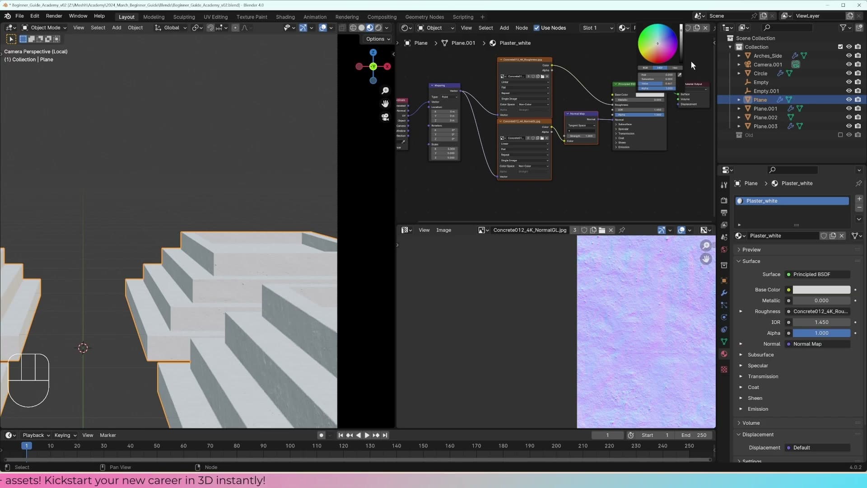Viewport: 867px width, 488px height.
Task: Click the color picker eyedropper
Action: [x=680, y=75]
